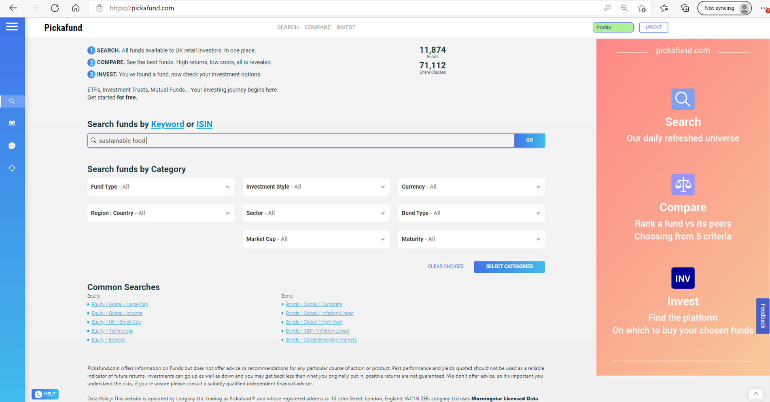The width and height of the screenshot is (770, 402).
Task: Click SELECT CATEGORIES button
Action: click(509, 267)
